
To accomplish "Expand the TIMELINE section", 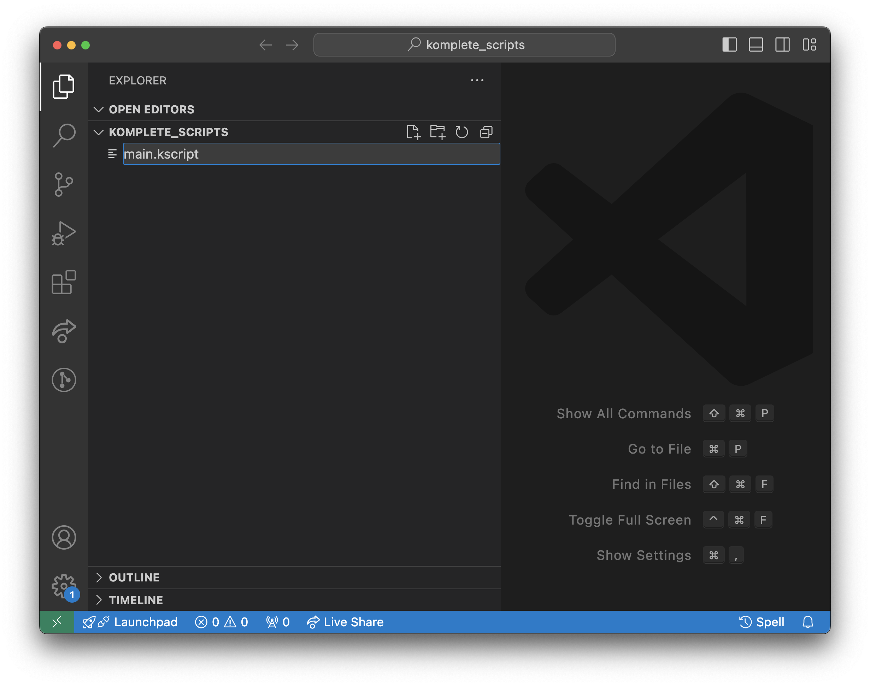I will (x=295, y=600).
